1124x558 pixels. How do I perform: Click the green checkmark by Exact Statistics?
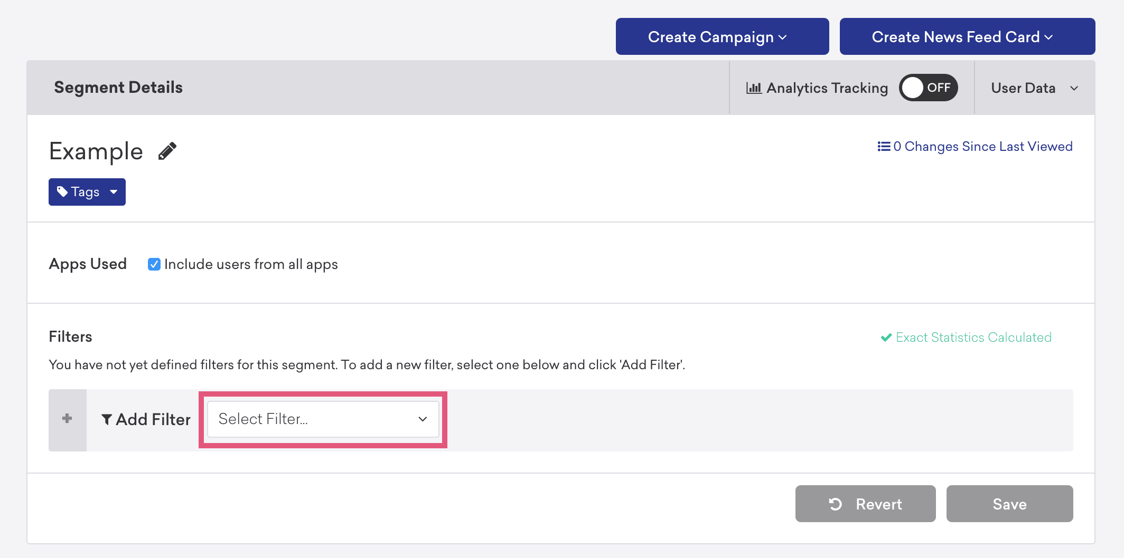coord(886,338)
